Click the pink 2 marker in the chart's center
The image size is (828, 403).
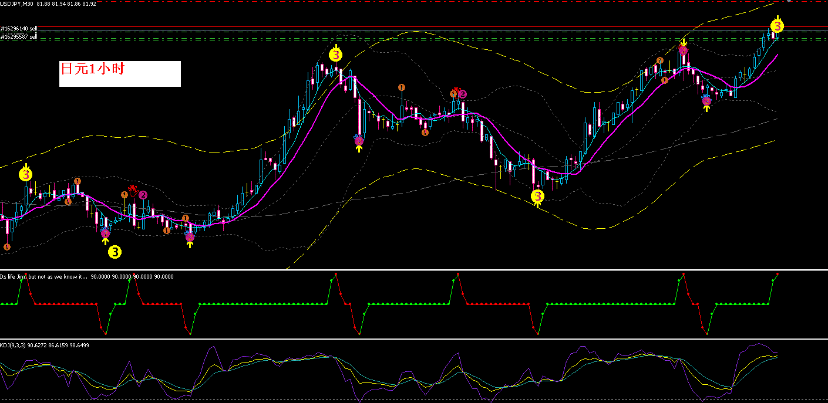tap(463, 94)
